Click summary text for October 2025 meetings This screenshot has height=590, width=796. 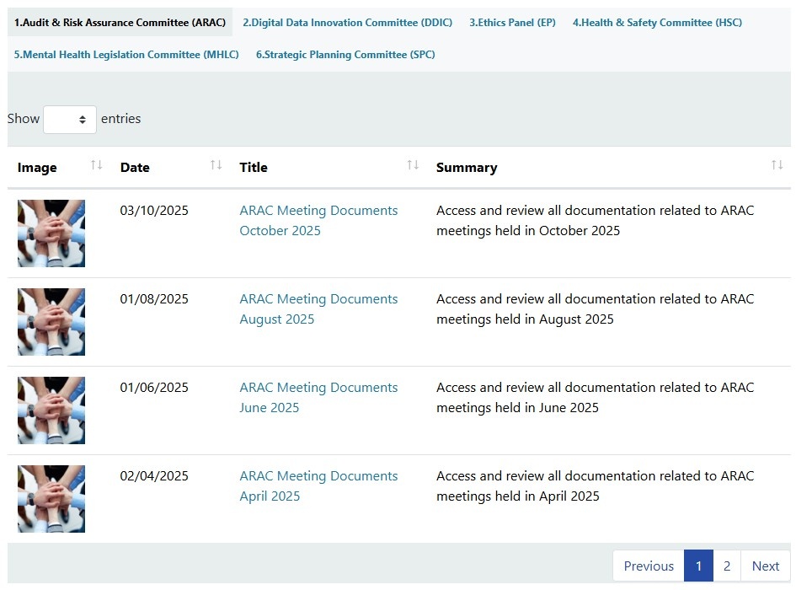[x=595, y=220]
